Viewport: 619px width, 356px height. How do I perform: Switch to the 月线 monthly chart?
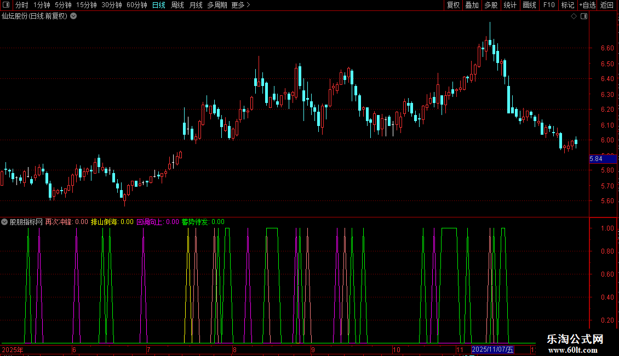[x=196, y=5]
